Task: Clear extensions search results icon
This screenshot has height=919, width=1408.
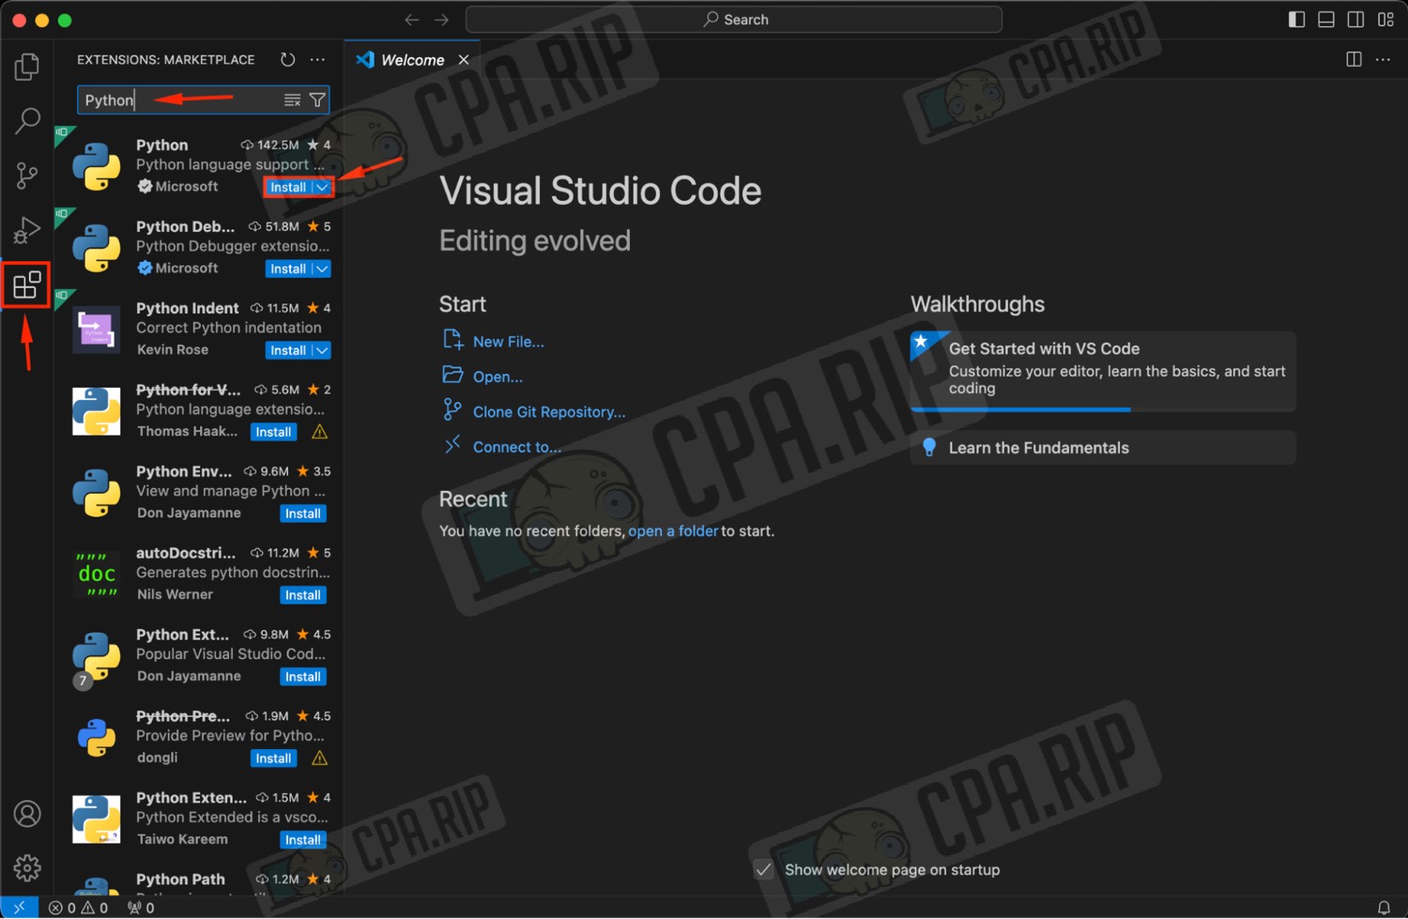Action: 293,100
